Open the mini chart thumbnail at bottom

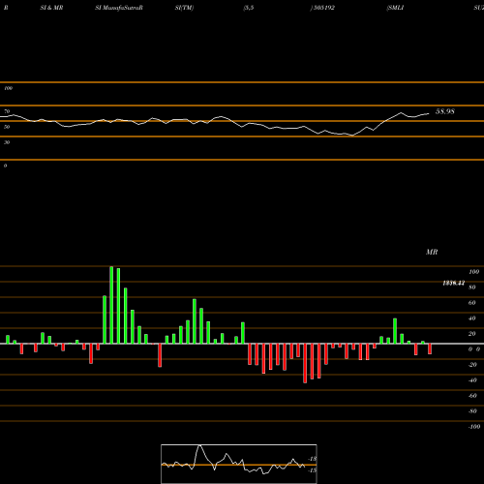(239, 464)
